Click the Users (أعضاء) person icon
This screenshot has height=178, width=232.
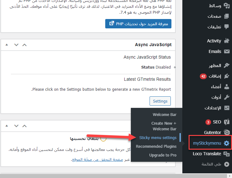[x=226, y=87]
